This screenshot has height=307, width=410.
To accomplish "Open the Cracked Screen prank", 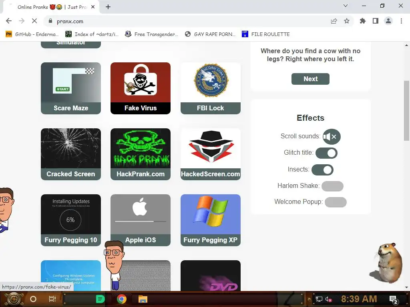I will [71, 154].
